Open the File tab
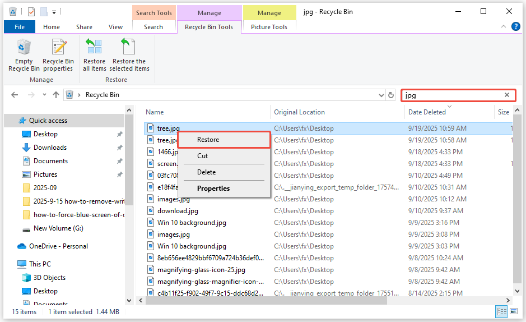526x322 pixels. [x=20, y=27]
